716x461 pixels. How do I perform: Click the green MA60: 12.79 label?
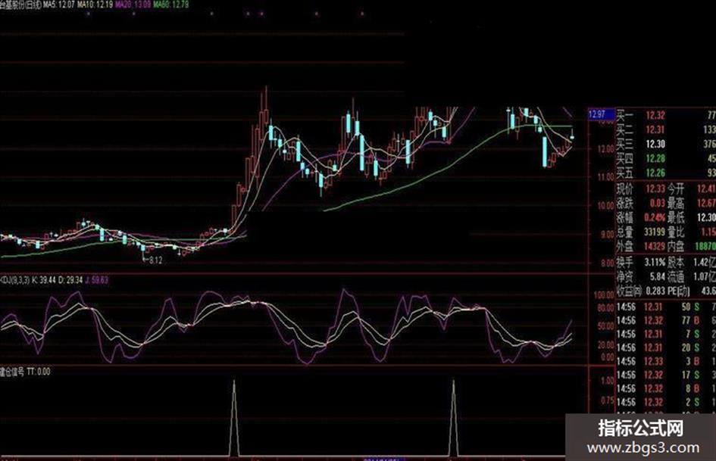[x=170, y=5]
